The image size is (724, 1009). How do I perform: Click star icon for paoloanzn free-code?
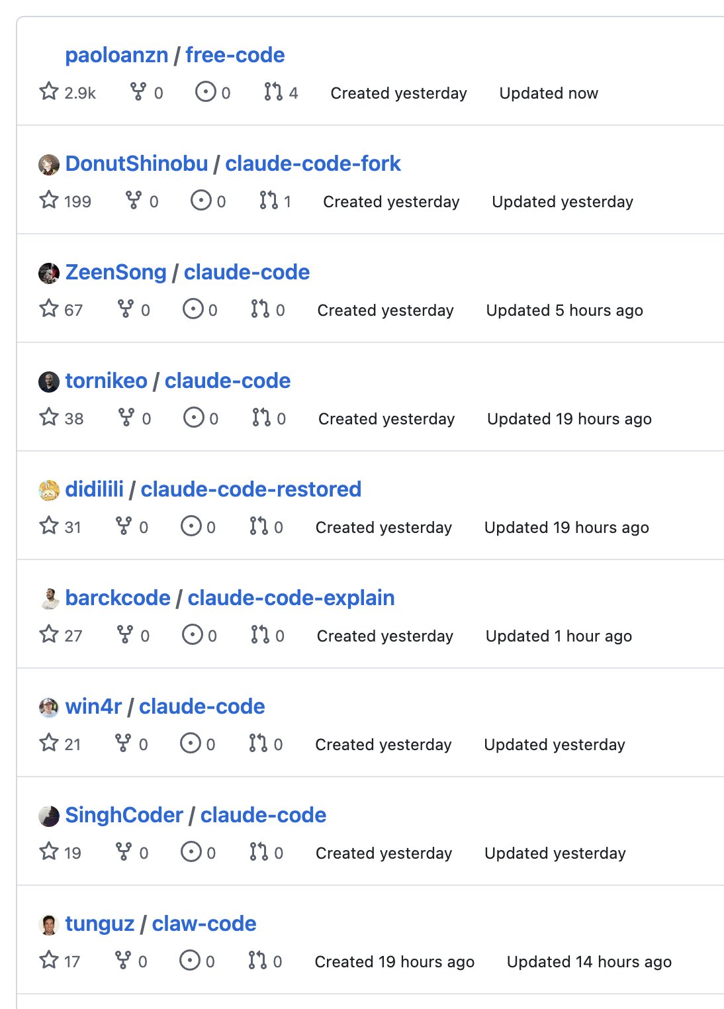[x=49, y=91]
